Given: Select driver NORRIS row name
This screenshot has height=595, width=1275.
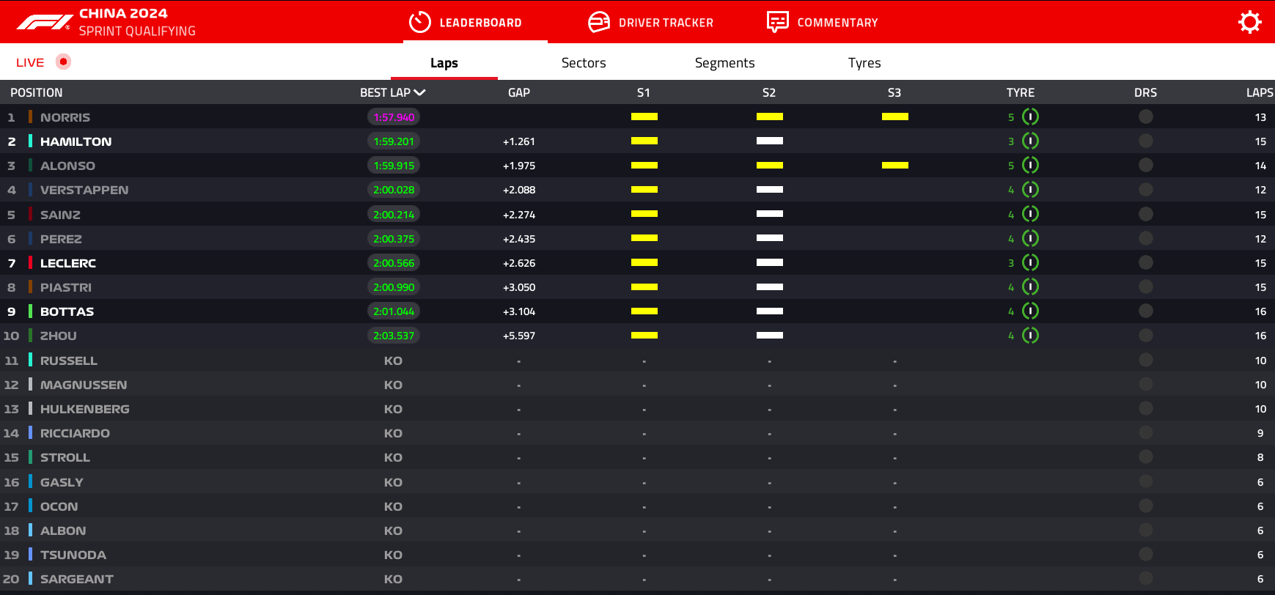Looking at the screenshot, I should [x=65, y=117].
